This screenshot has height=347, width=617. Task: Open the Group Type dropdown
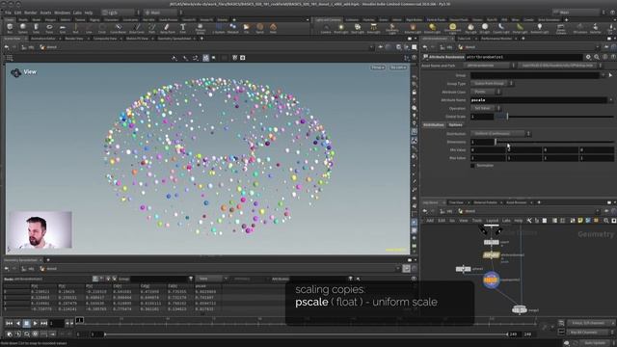492,84
